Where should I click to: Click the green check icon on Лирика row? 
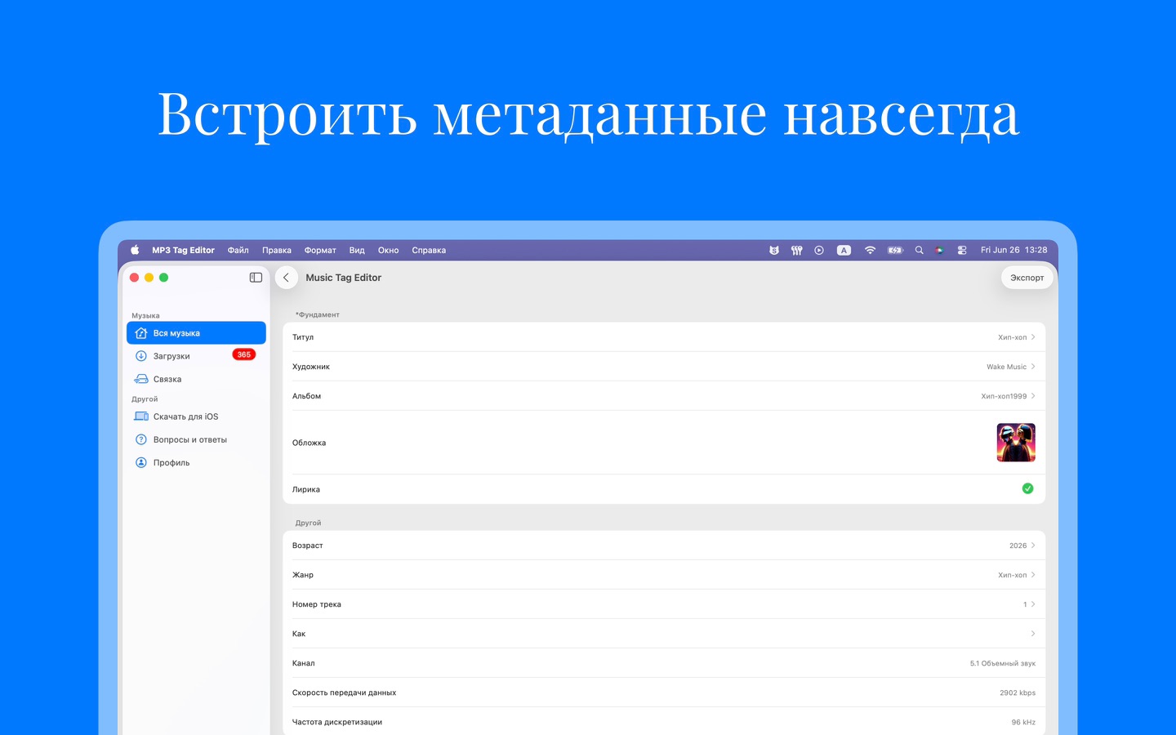point(1027,488)
